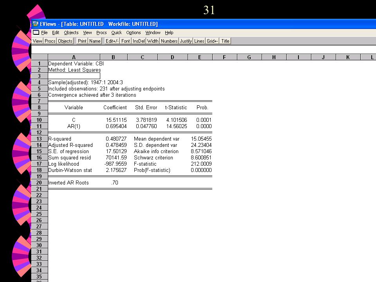Open the Quick menu
The image size is (376, 282).
(117, 33)
